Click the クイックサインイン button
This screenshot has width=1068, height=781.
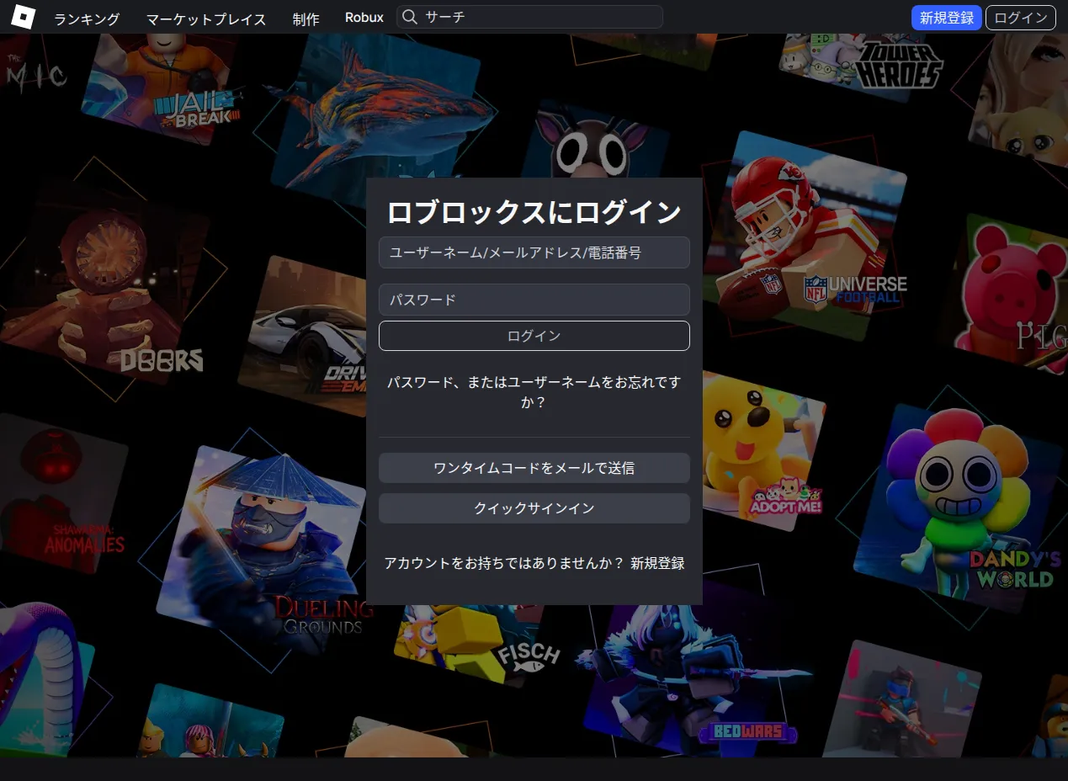pyautogui.click(x=534, y=508)
